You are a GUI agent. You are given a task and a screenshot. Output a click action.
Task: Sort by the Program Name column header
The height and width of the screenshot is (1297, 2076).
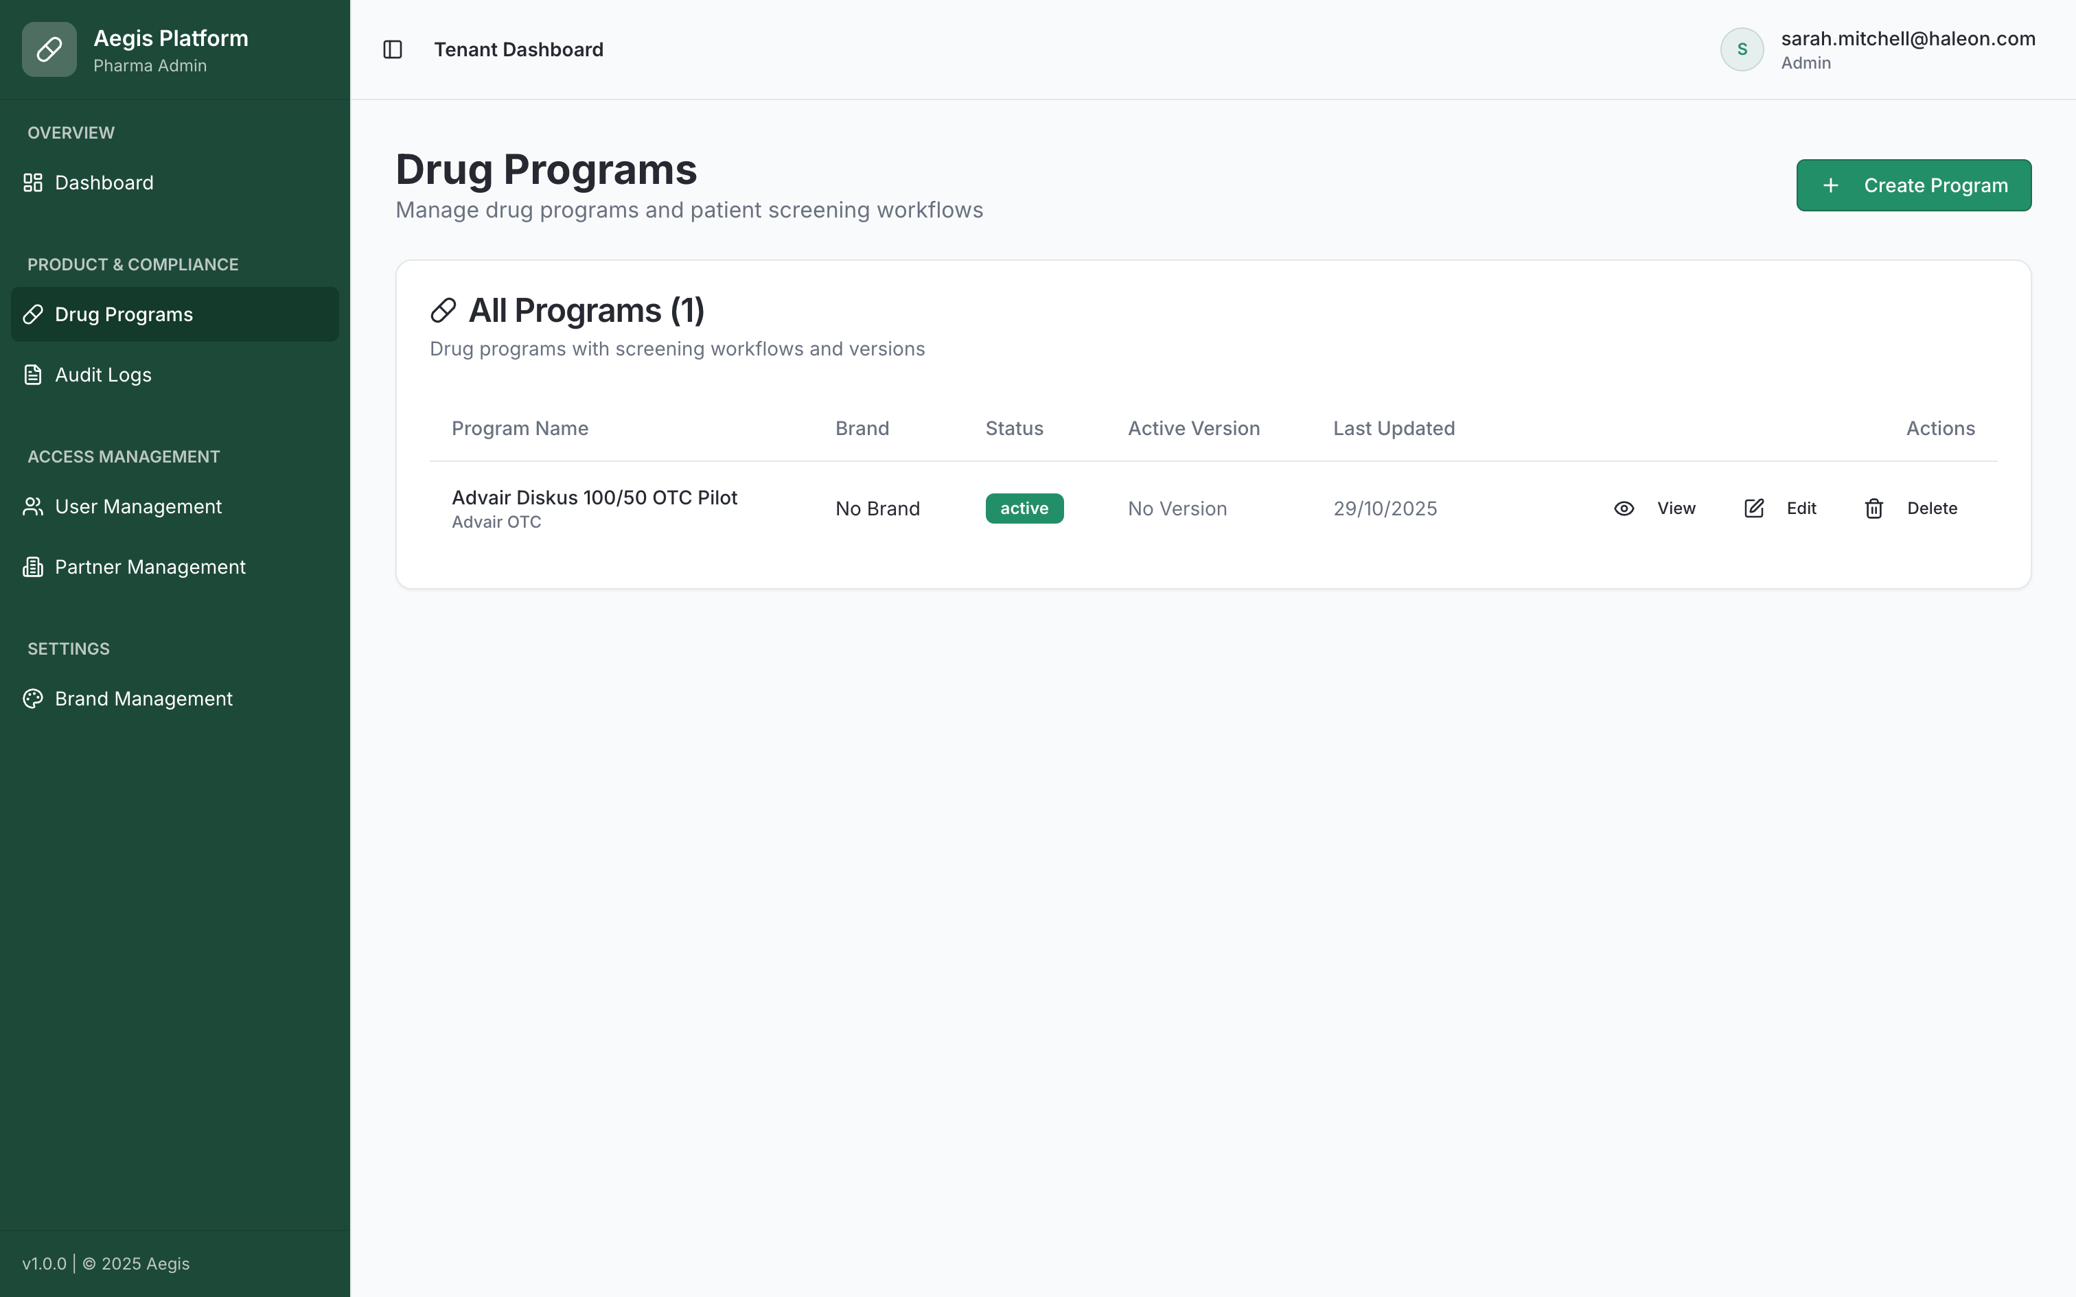tap(520, 427)
